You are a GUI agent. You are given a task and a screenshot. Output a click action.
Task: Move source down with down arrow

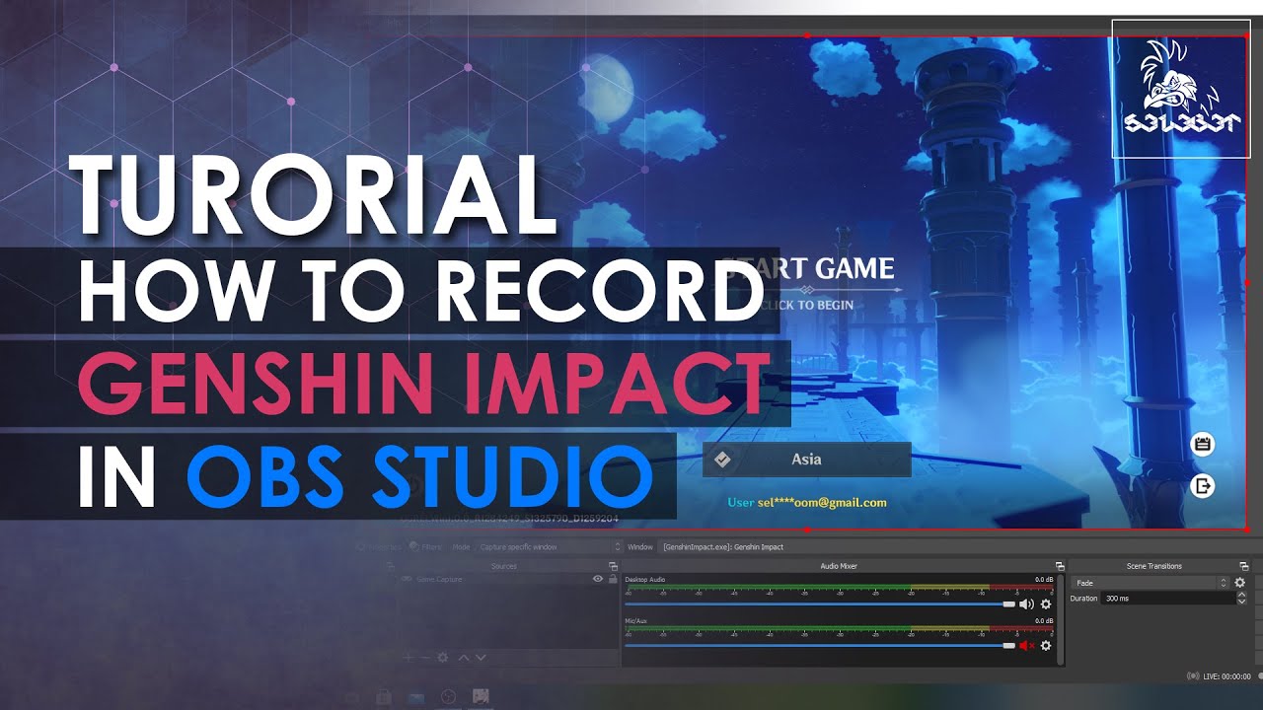click(481, 657)
